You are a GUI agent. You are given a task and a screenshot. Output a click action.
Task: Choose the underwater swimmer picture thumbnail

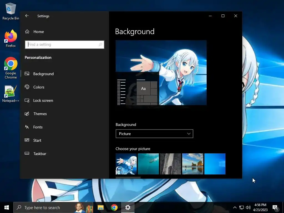(148, 164)
